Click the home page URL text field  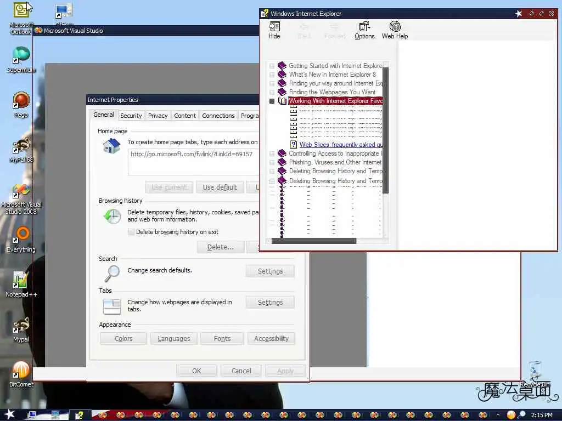point(194,162)
